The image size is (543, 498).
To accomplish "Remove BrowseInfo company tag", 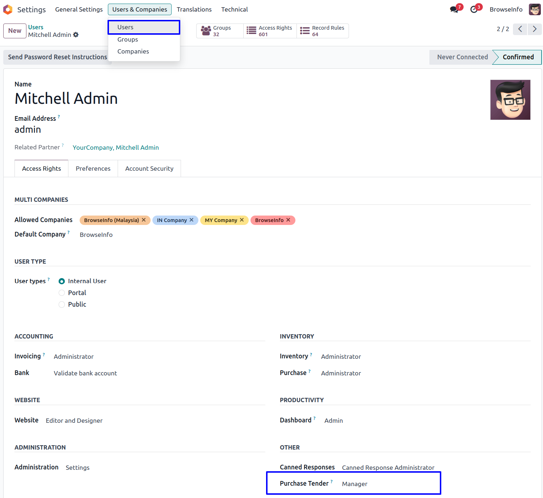I will 288,220.
